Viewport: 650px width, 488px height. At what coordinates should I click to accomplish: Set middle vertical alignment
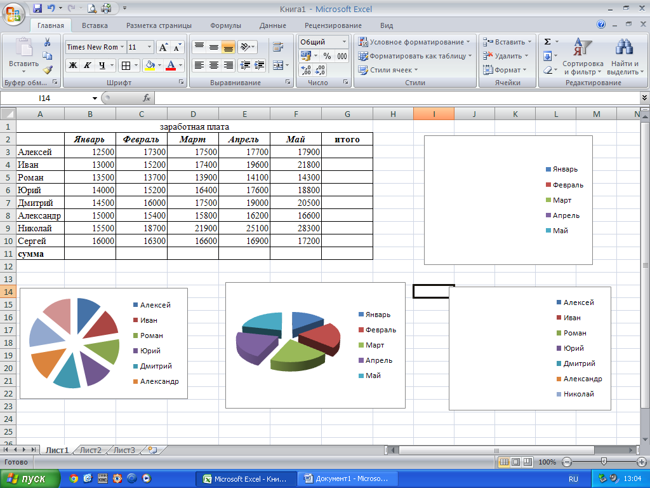click(x=213, y=47)
